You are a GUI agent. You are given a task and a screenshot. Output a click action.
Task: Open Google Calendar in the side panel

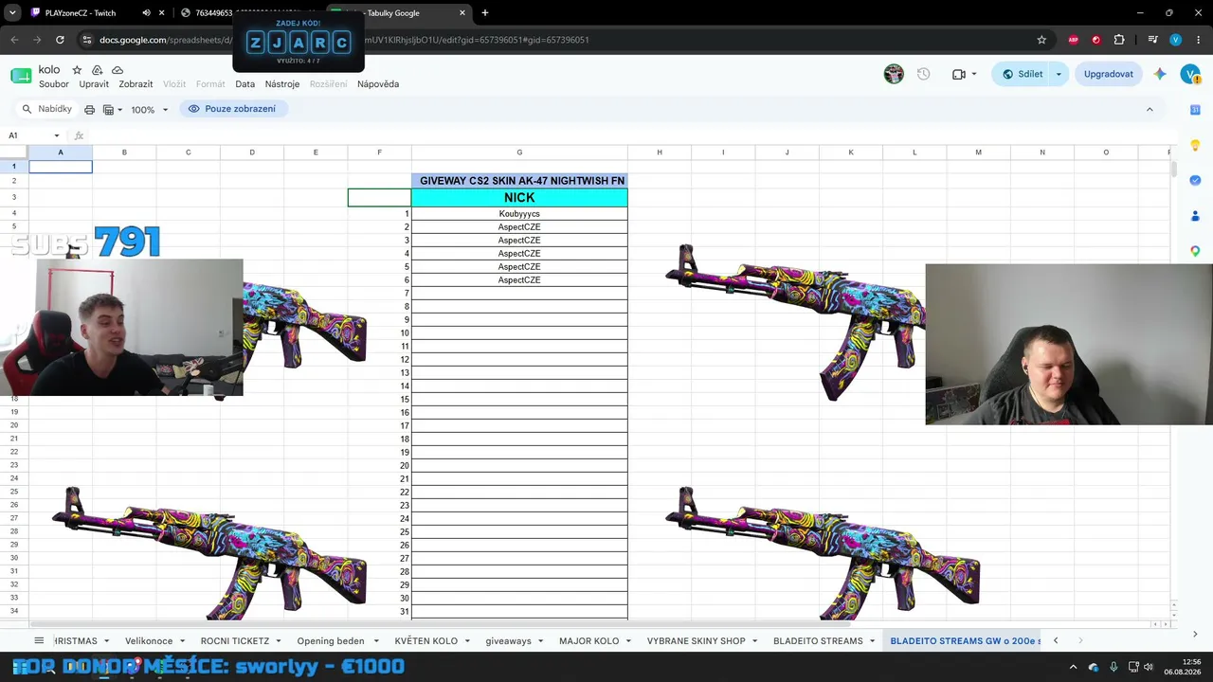(1195, 110)
